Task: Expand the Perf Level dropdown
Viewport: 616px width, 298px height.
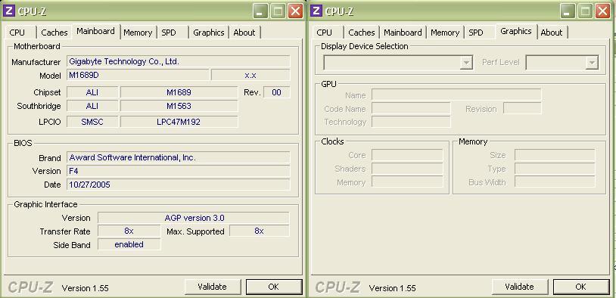Action: [592, 63]
